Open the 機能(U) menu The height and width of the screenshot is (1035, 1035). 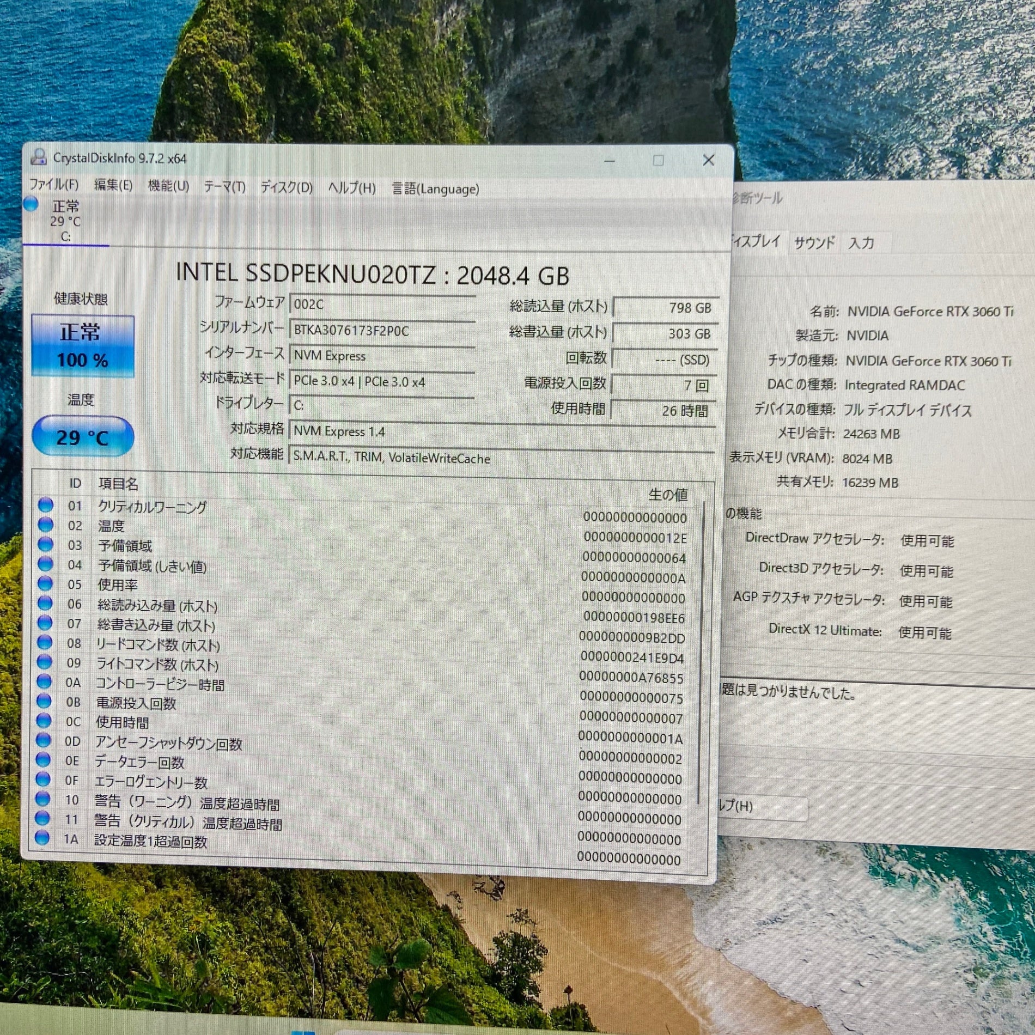click(x=168, y=186)
